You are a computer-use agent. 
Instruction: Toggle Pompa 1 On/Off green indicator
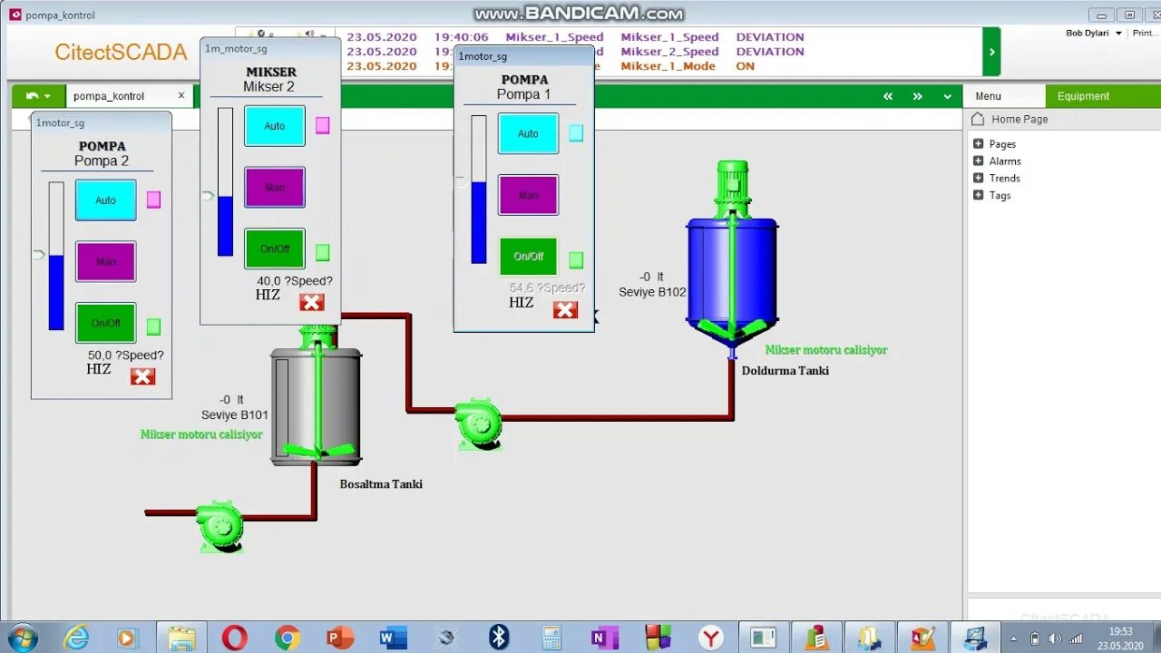coord(576,260)
